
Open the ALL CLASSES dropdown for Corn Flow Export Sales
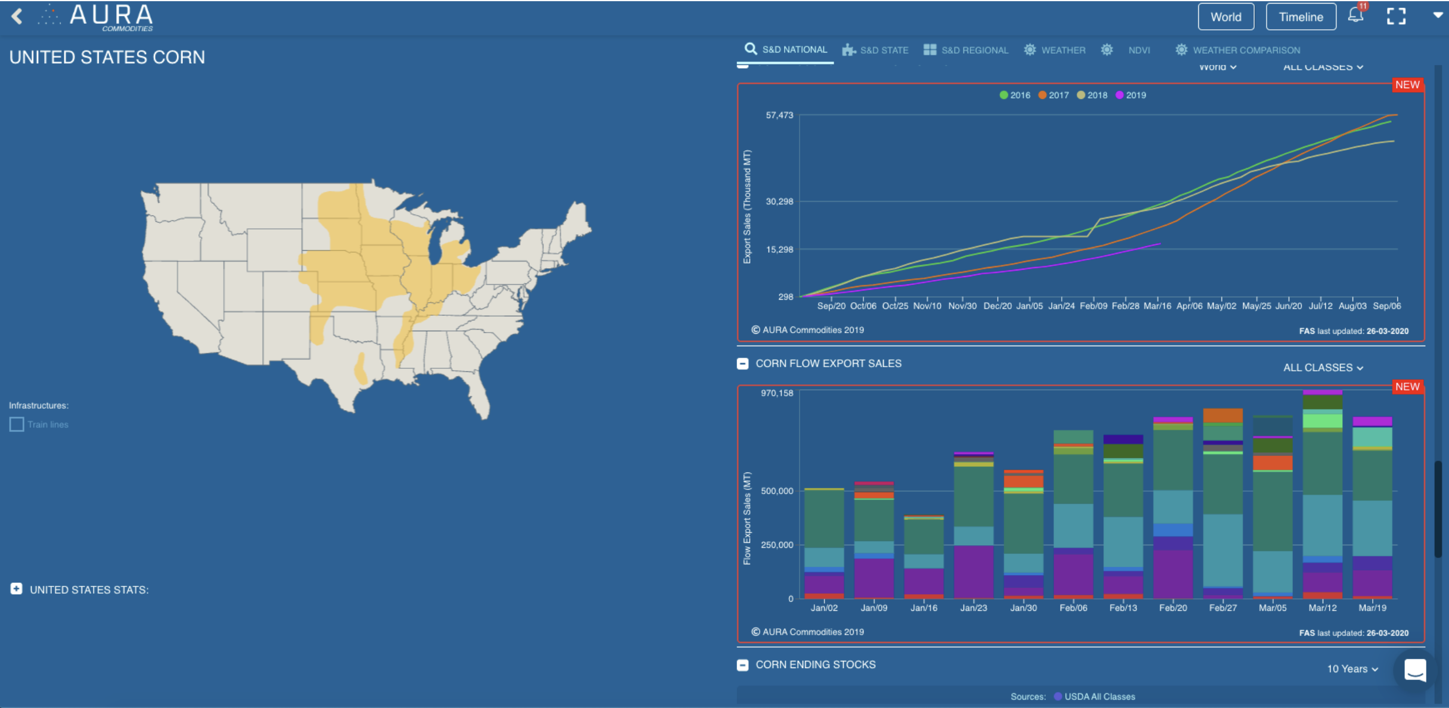pos(1324,368)
